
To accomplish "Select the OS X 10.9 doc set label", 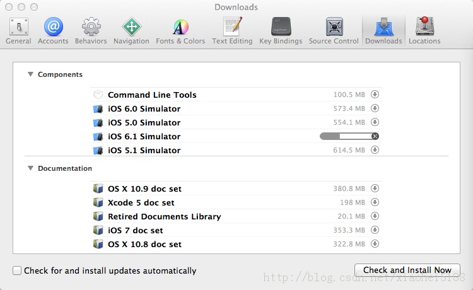I will point(145,188).
